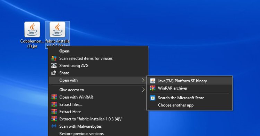Select Choose another app
This screenshot has height=136, width=260.
190,105
